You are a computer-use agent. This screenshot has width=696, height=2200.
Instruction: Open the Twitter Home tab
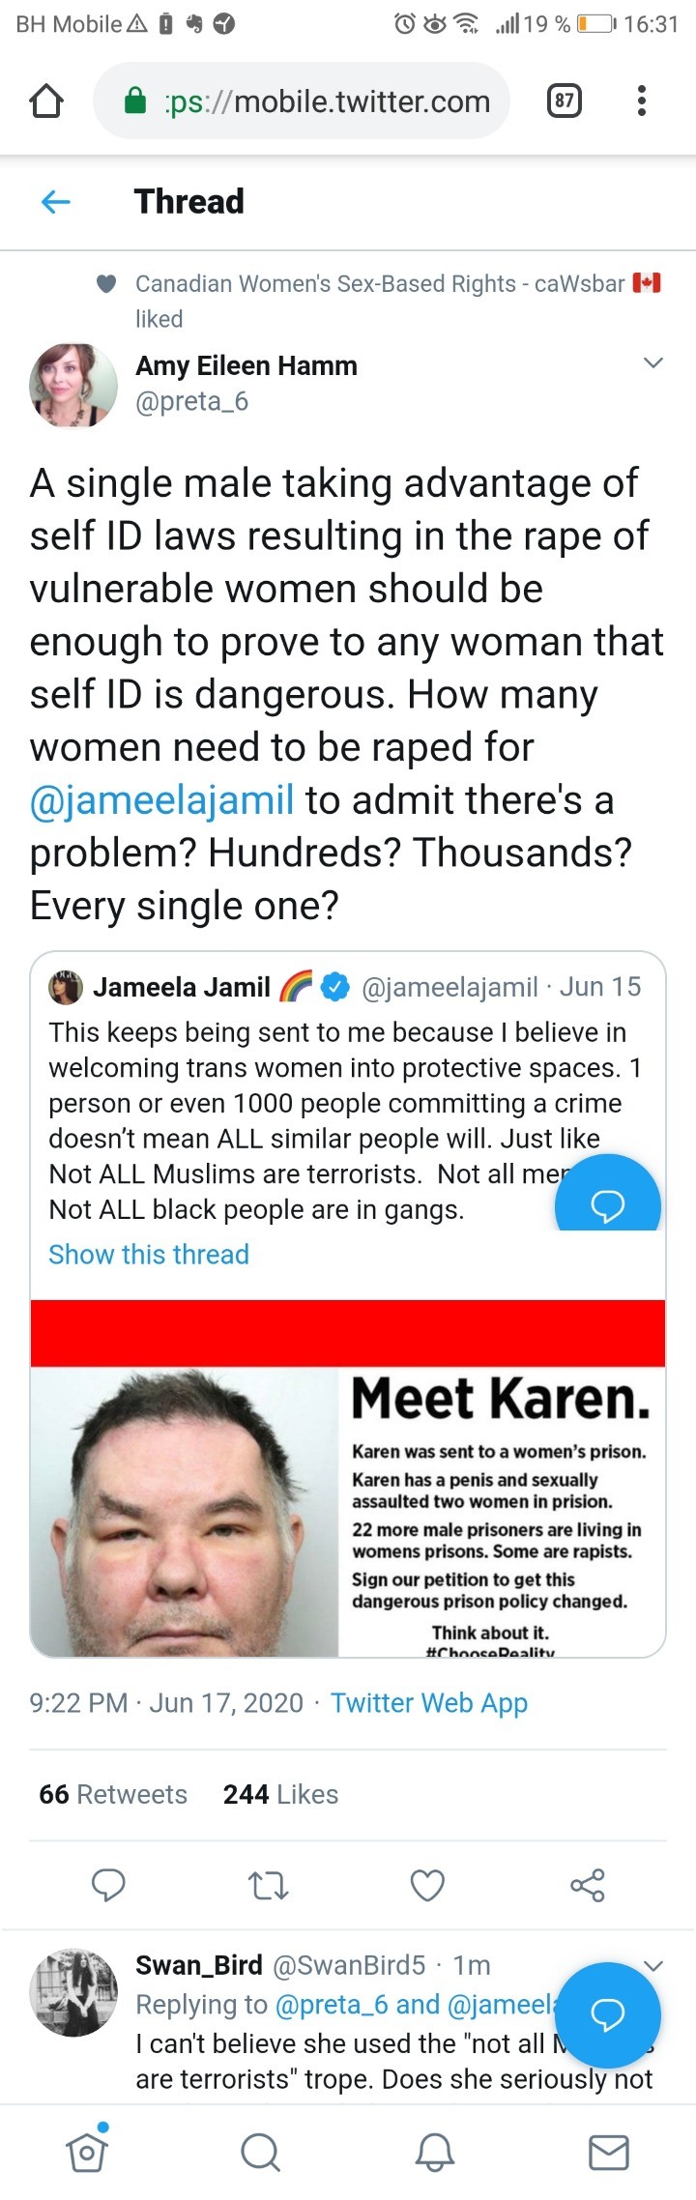pos(86,2153)
